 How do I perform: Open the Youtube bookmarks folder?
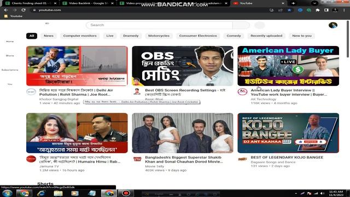pos(13,16)
